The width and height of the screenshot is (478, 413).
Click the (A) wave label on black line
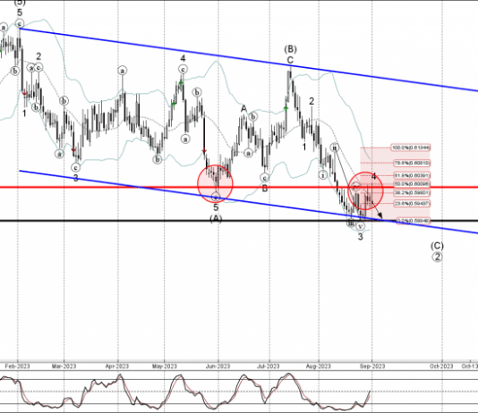216,218
